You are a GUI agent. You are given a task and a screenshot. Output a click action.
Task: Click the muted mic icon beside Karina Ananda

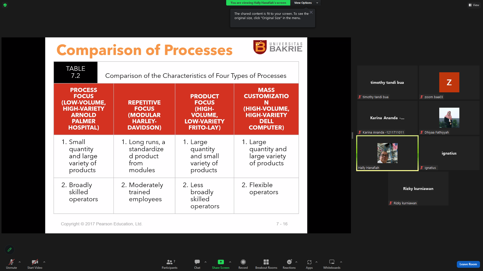(x=360, y=132)
